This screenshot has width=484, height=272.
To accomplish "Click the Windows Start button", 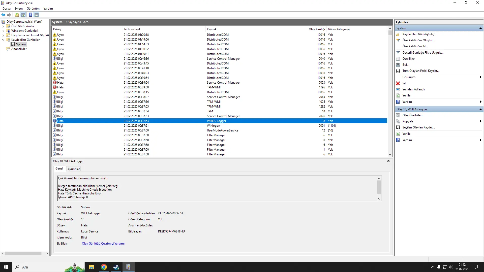I will coord(6,267).
